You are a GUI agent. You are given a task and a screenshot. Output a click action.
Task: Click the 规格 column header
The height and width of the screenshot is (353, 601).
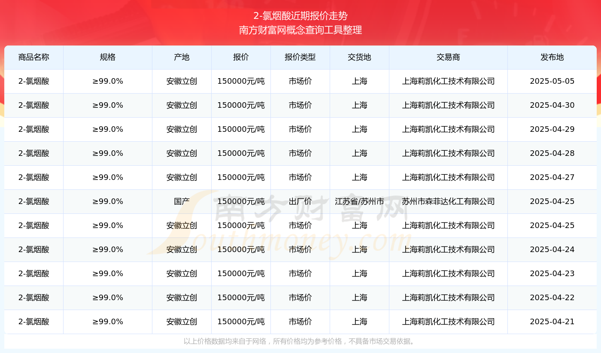coord(108,57)
